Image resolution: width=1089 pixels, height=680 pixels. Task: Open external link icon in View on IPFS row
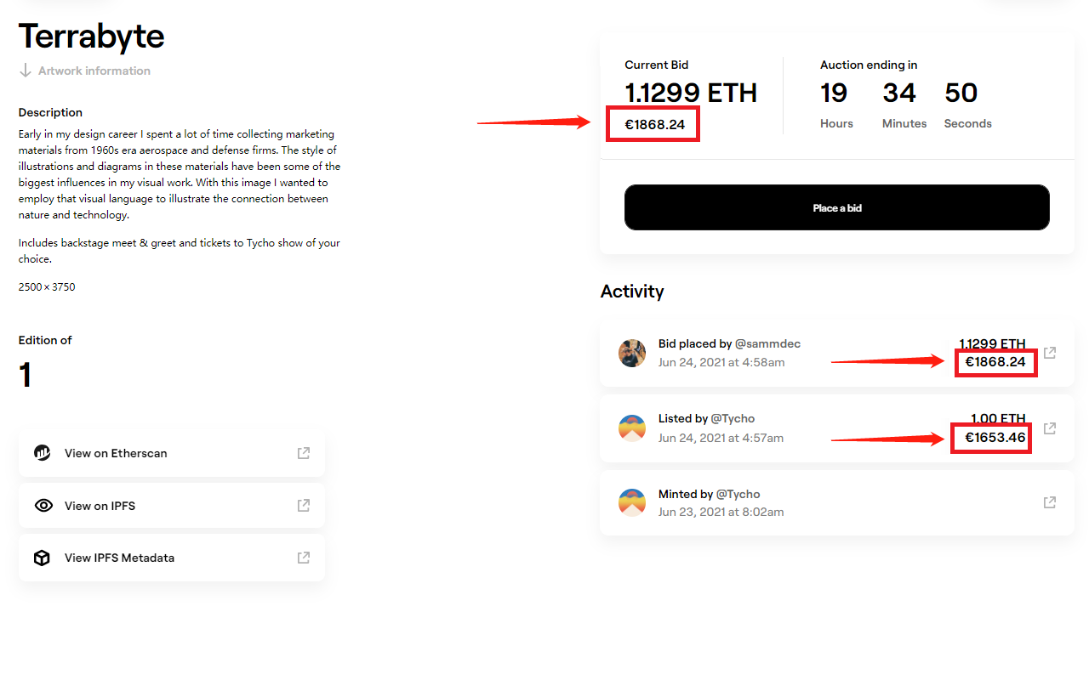304,506
